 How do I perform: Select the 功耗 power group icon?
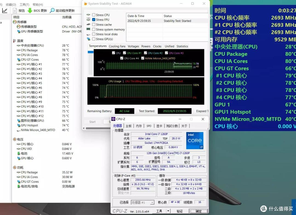point(15,167)
